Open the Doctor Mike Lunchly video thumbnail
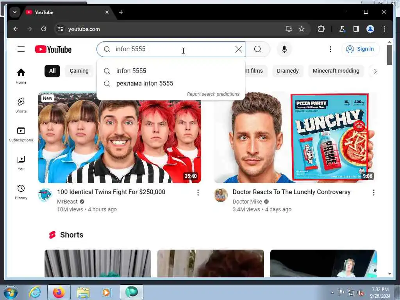This screenshot has width=400, height=300. pyautogui.click(x=295, y=138)
